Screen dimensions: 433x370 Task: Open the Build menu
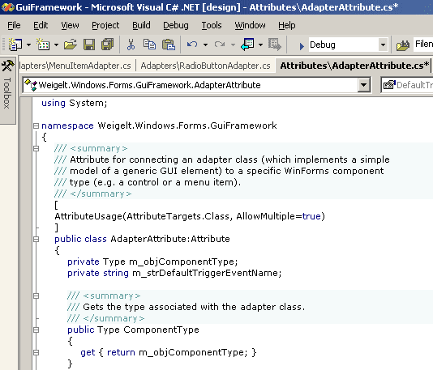(x=141, y=25)
